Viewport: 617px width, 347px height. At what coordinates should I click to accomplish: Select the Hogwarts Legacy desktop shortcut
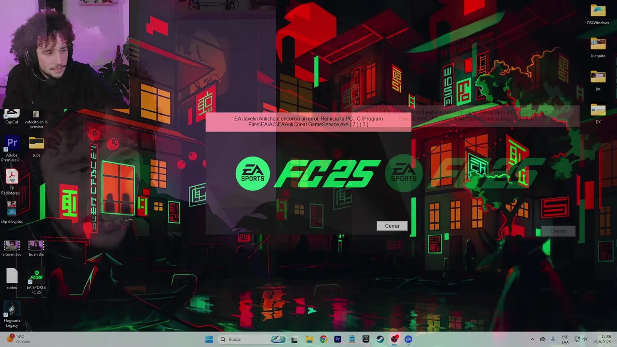[x=12, y=314]
